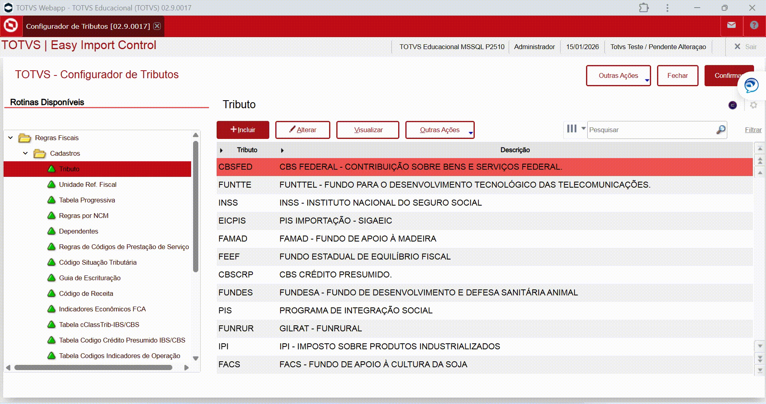The width and height of the screenshot is (766, 404).
Task: Click the column selector bars icon
Action: (572, 129)
